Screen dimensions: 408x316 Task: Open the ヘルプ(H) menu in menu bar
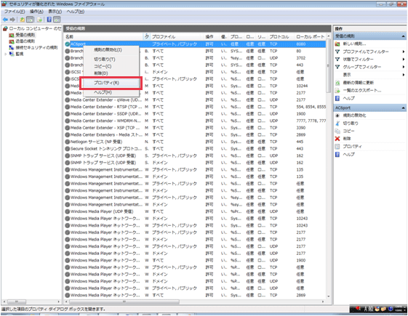(x=76, y=12)
